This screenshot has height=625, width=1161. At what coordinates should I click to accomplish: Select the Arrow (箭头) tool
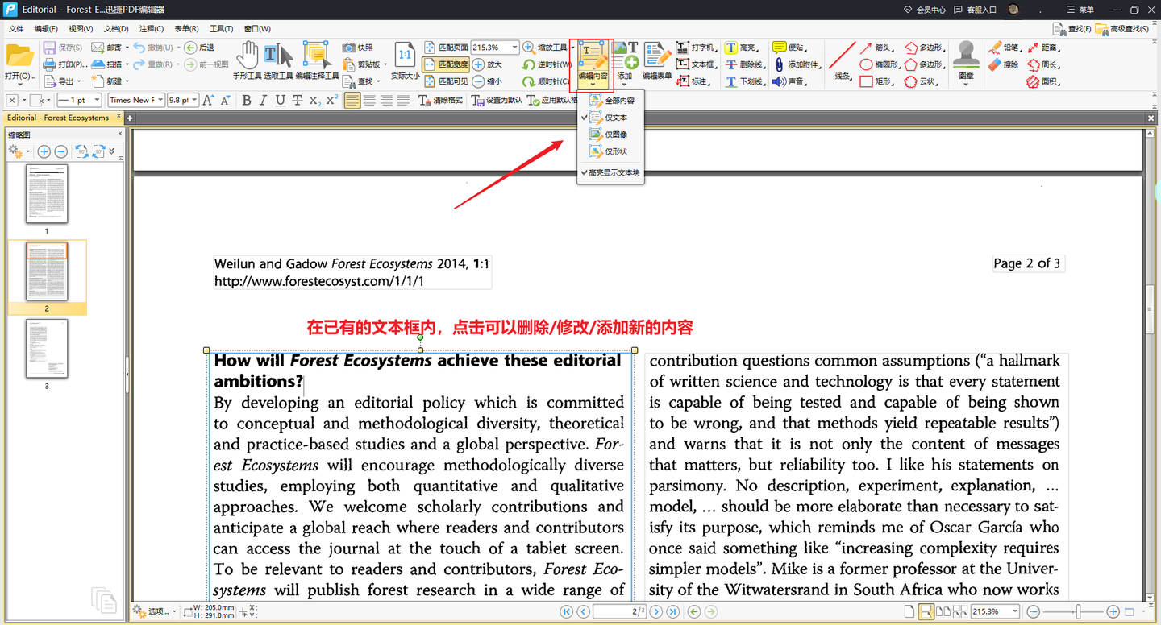[x=876, y=48]
